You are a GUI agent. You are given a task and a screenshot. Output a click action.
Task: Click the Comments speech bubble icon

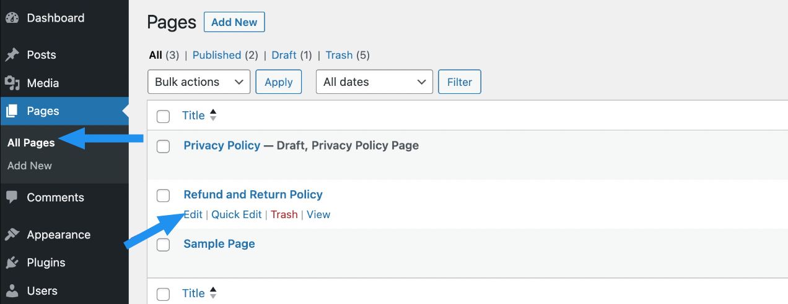click(x=12, y=198)
